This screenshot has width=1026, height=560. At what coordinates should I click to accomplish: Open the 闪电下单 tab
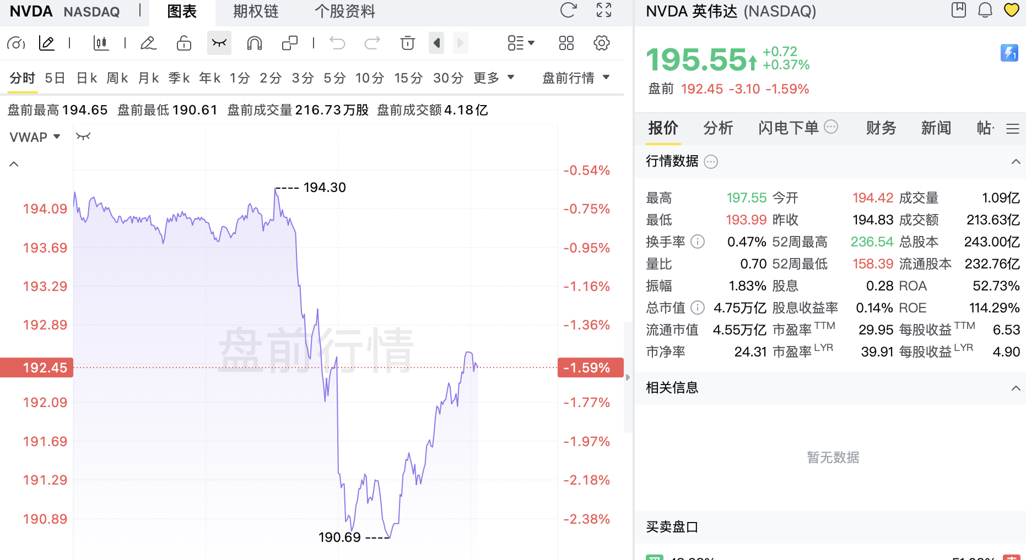point(789,128)
